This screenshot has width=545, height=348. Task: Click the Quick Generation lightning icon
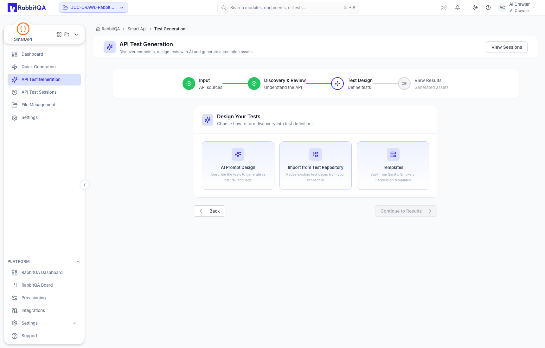(15, 67)
